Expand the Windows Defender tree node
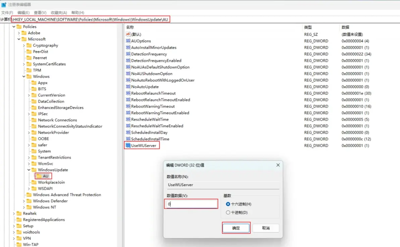400x247 pixels. pyautogui.click(x=24, y=201)
